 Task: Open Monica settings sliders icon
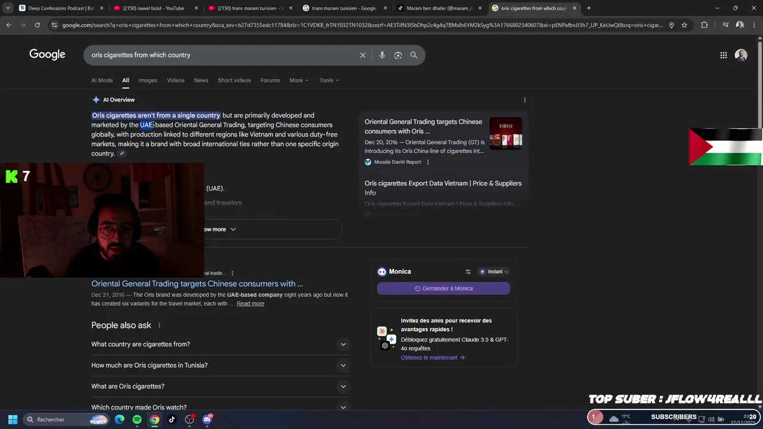pyautogui.click(x=468, y=272)
